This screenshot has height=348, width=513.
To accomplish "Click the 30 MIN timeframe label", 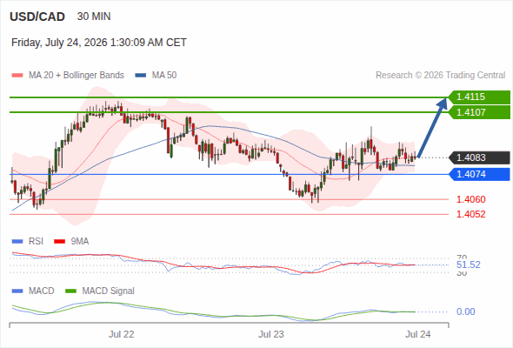I will tap(94, 17).
